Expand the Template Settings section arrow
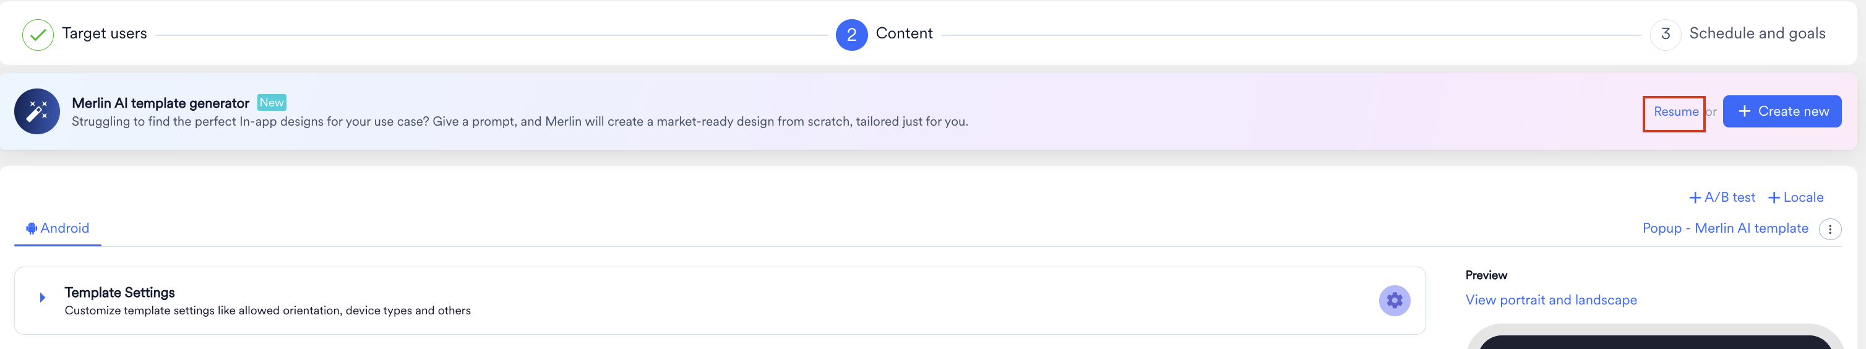Image resolution: width=1866 pixels, height=349 pixels. pyautogui.click(x=43, y=298)
